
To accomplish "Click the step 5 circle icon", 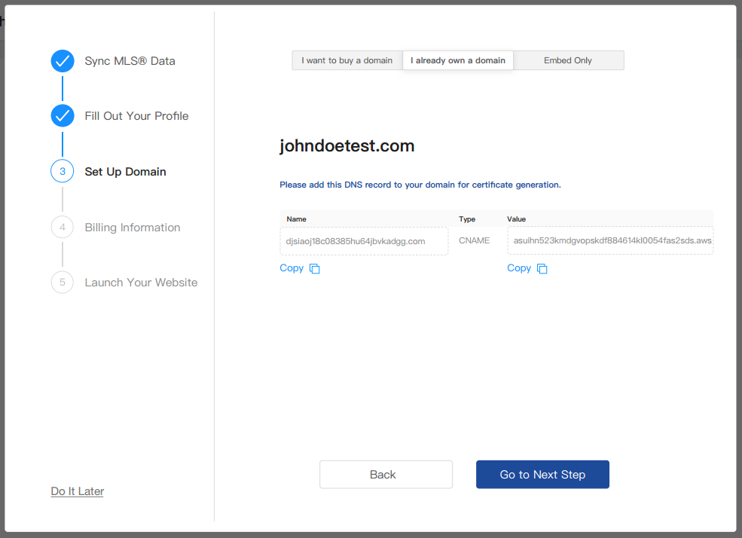I will click(x=63, y=283).
